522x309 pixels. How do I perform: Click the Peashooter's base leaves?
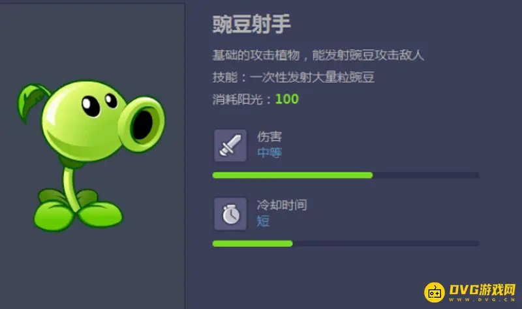click(78, 211)
